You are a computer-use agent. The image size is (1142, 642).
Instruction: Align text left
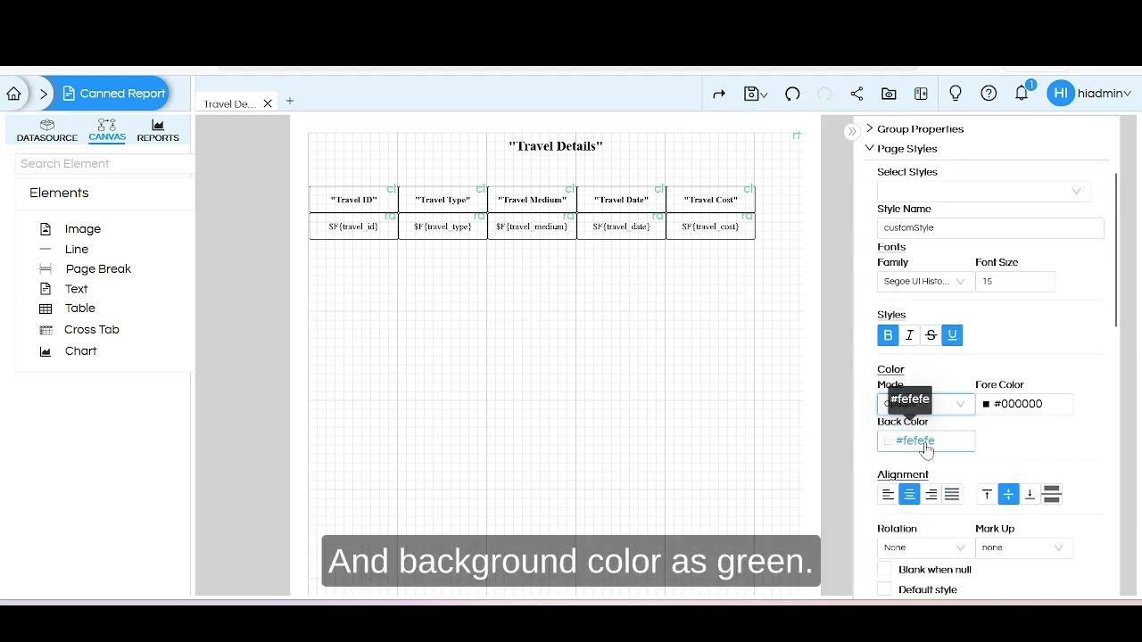pyautogui.click(x=888, y=494)
